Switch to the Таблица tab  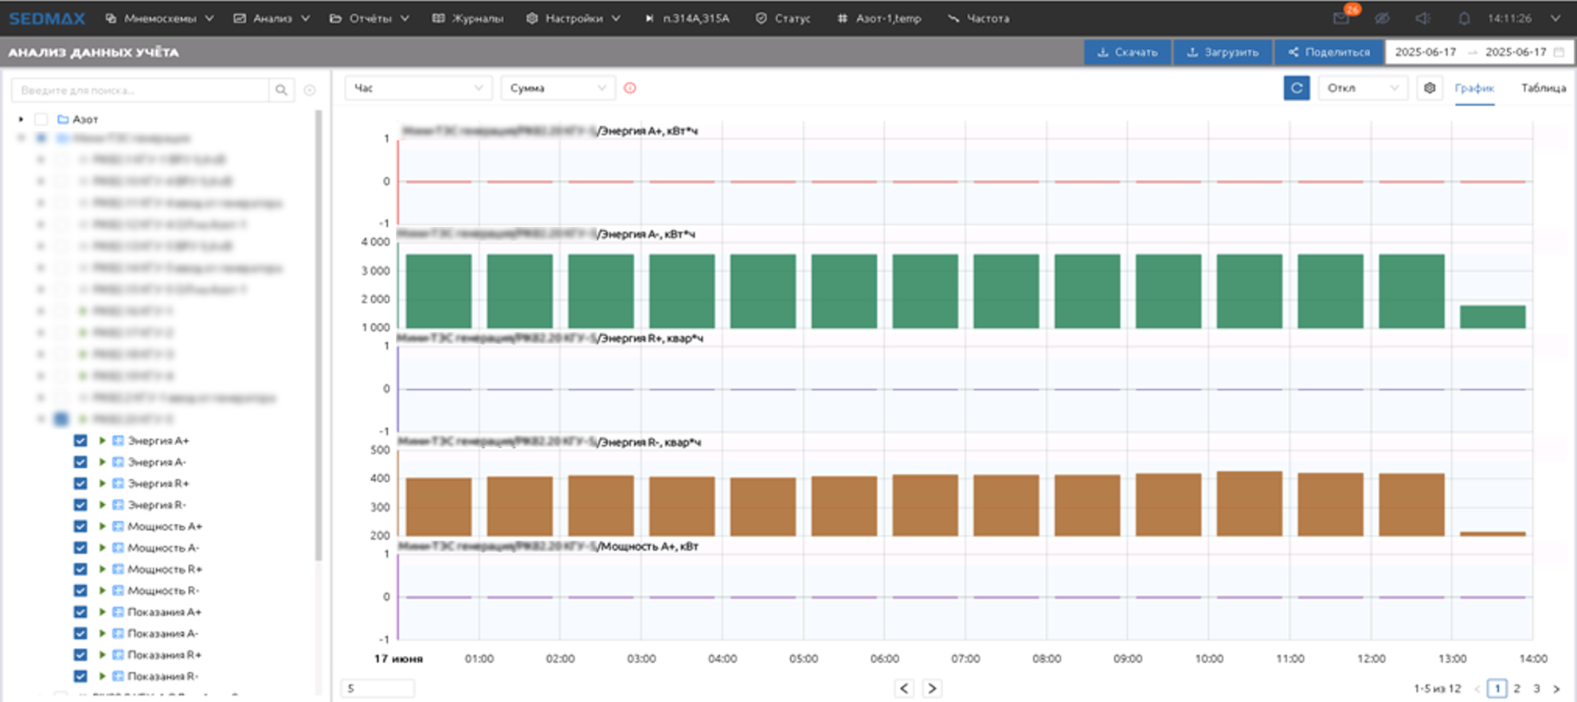[1543, 88]
